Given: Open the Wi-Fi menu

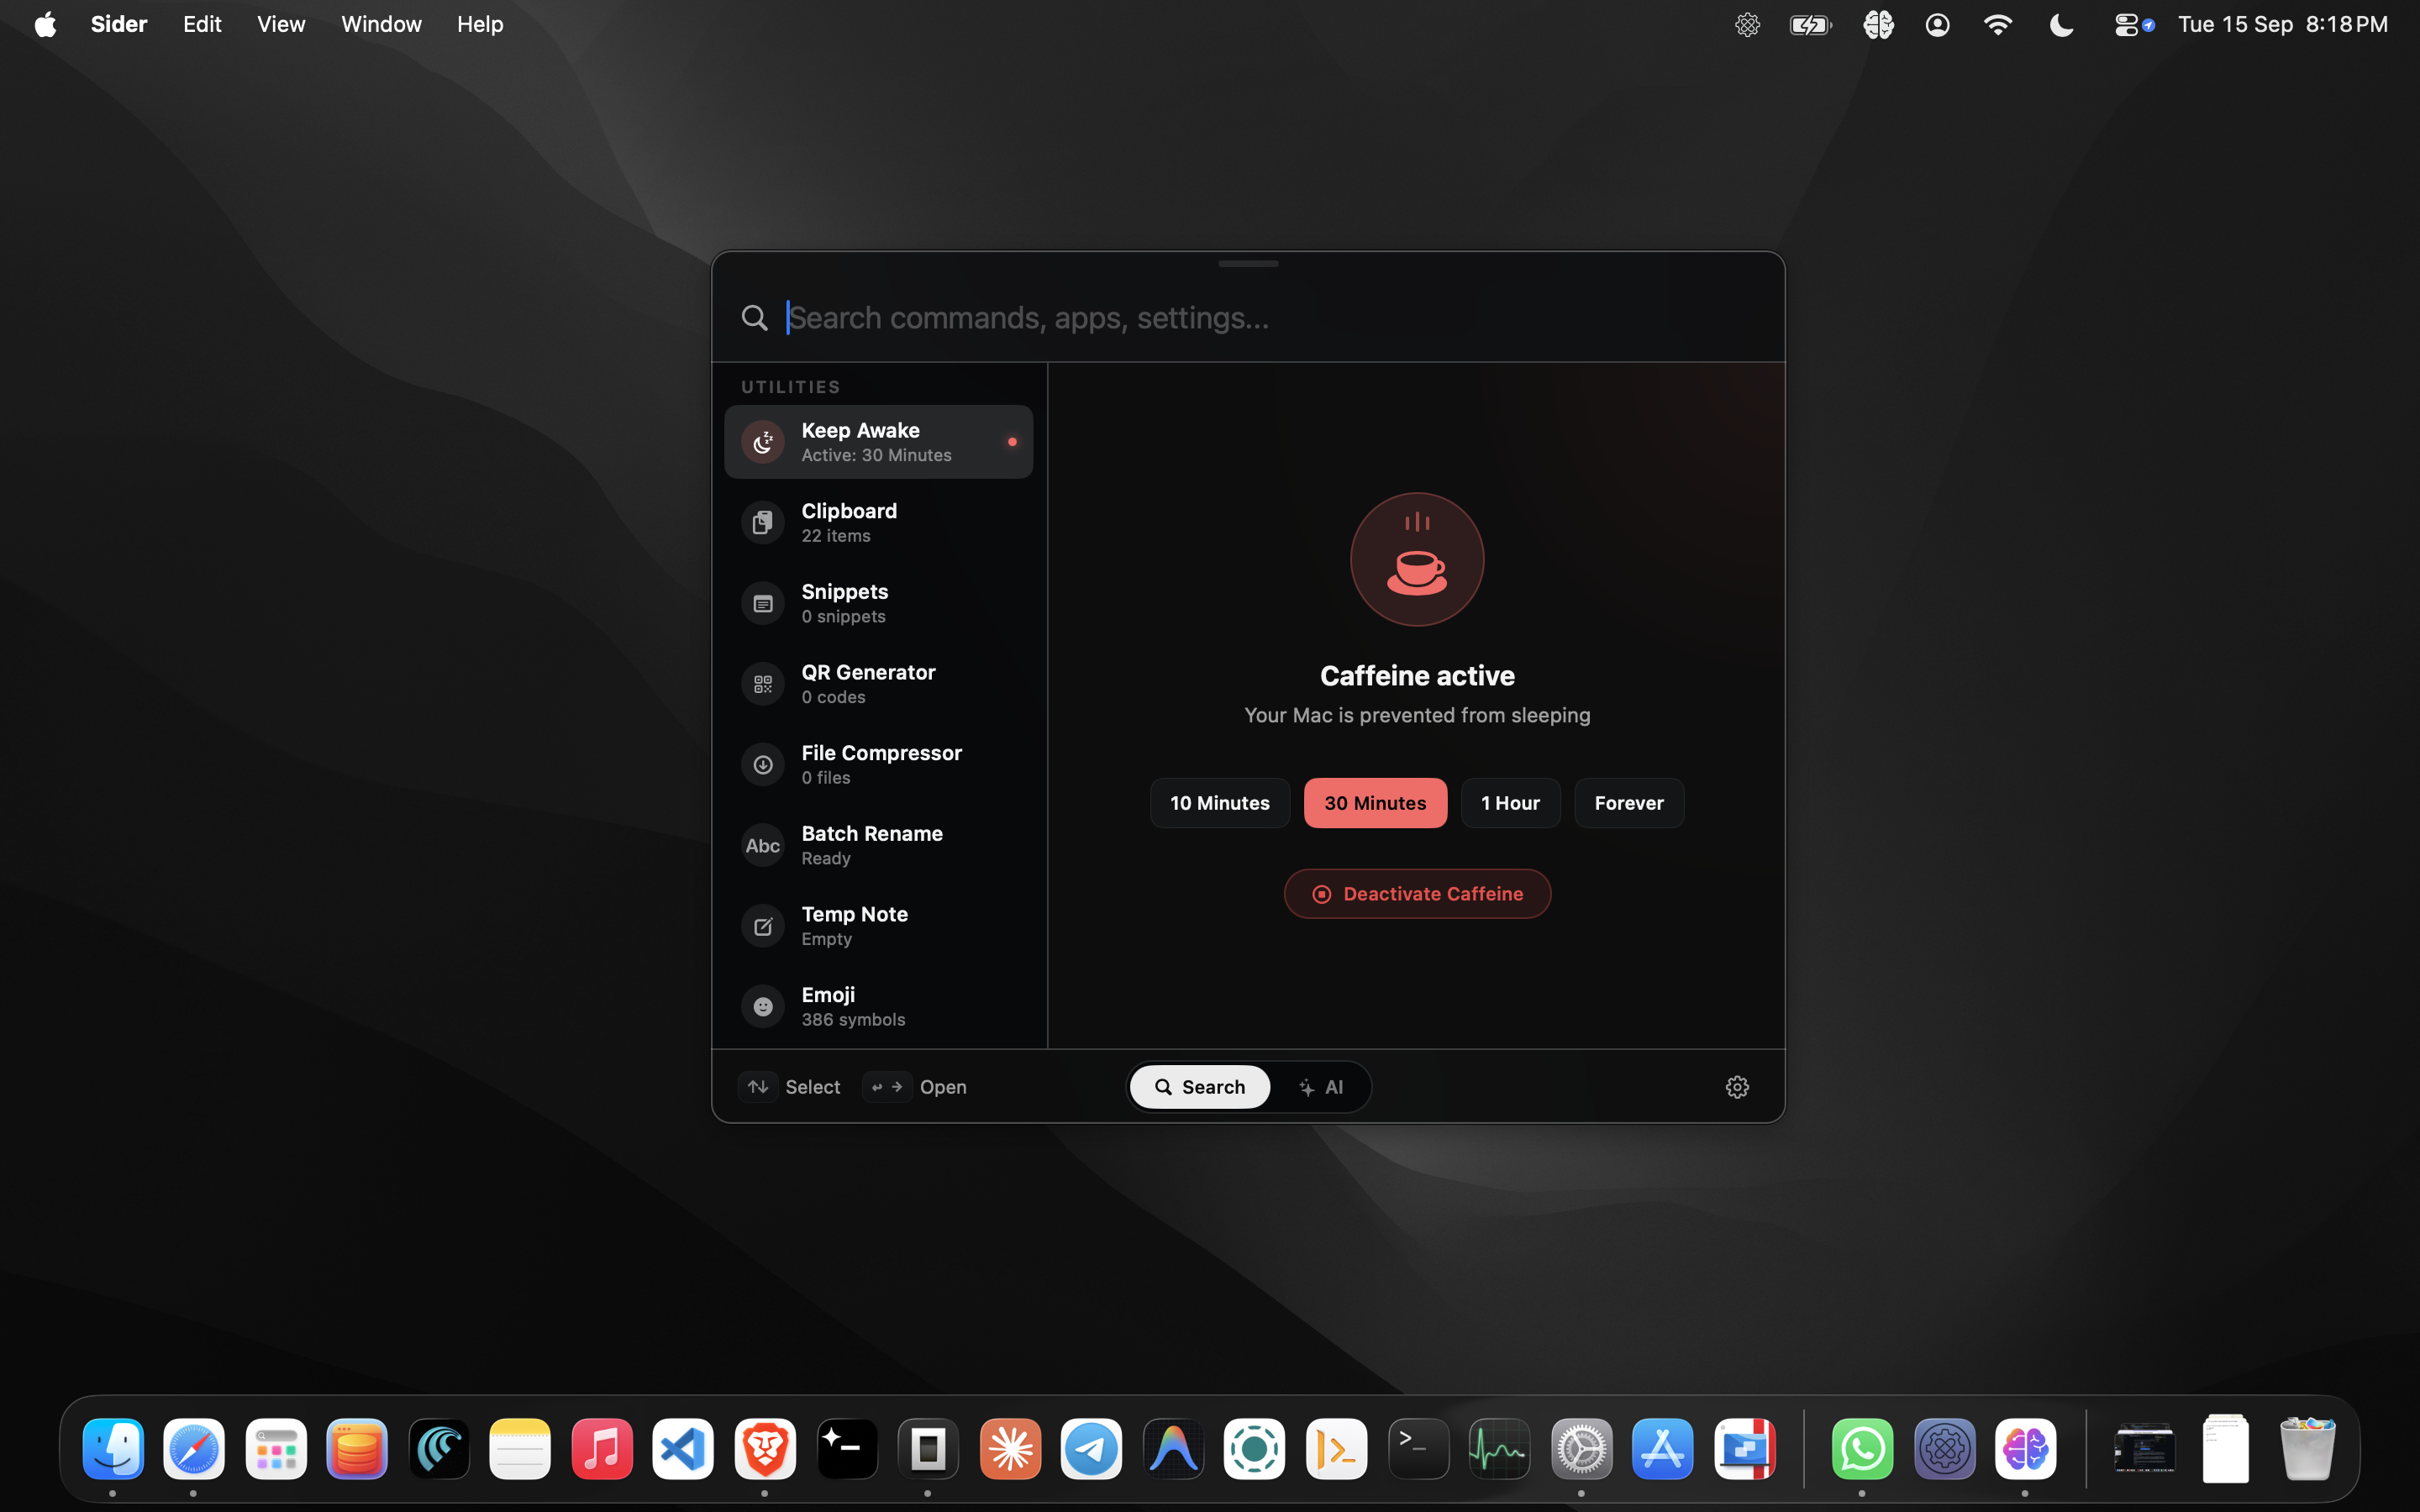Looking at the screenshot, I should (1998, 24).
